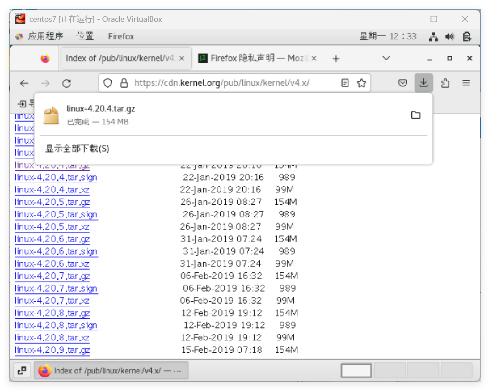Click 显示全部下载 in downloads panel

[x=77, y=149]
